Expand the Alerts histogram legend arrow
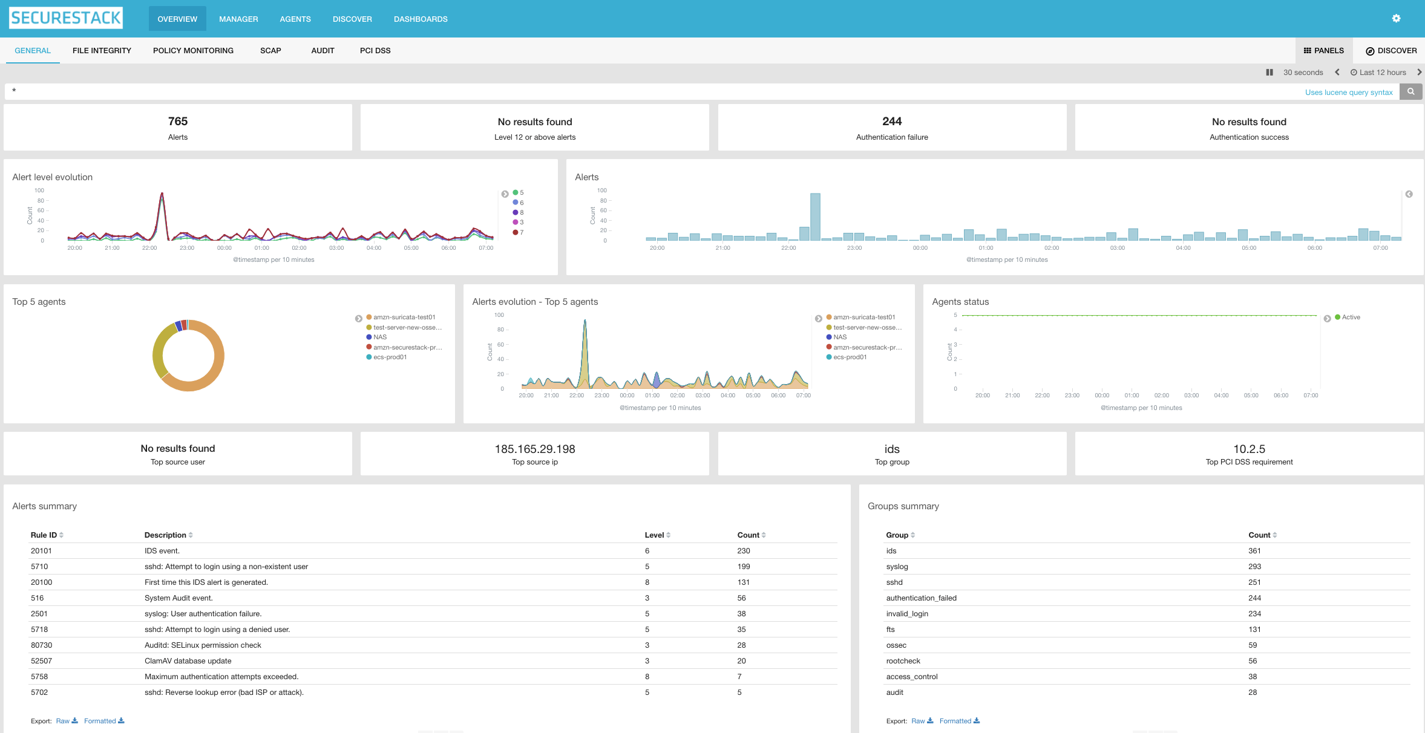This screenshot has width=1425, height=733. coord(1409,194)
